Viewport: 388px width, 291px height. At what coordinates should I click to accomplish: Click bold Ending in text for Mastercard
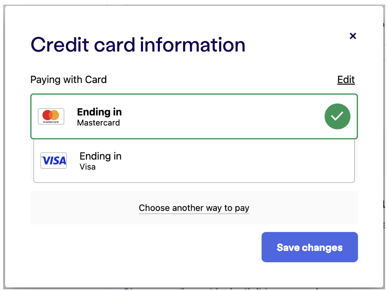point(99,112)
